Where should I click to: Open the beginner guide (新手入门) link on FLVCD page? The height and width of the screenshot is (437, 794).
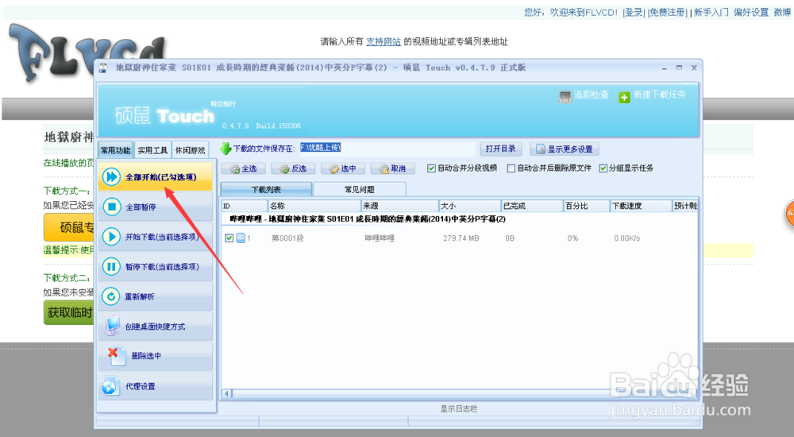click(x=711, y=12)
